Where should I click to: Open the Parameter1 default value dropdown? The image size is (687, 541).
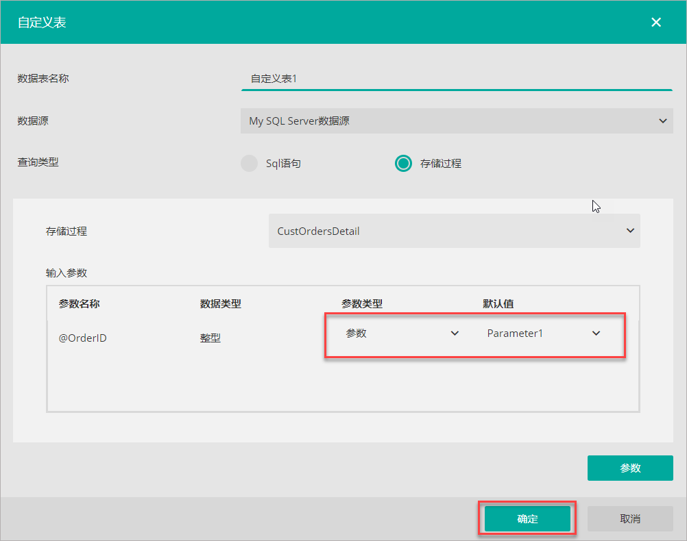point(543,334)
